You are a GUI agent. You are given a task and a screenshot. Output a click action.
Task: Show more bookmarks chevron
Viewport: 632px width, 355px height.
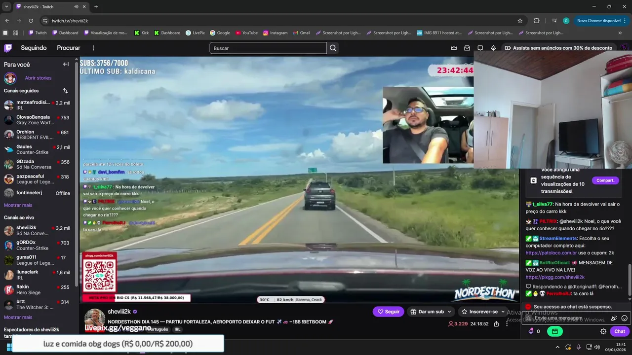point(620,33)
